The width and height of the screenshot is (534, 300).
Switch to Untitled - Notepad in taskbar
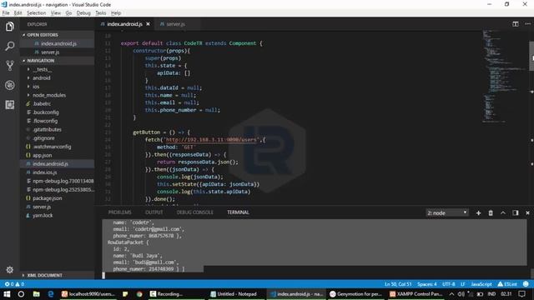click(234, 294)
